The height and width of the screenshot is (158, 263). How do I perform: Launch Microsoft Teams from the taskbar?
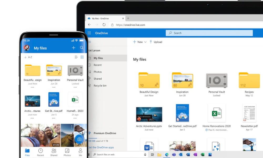pos(174,155)
